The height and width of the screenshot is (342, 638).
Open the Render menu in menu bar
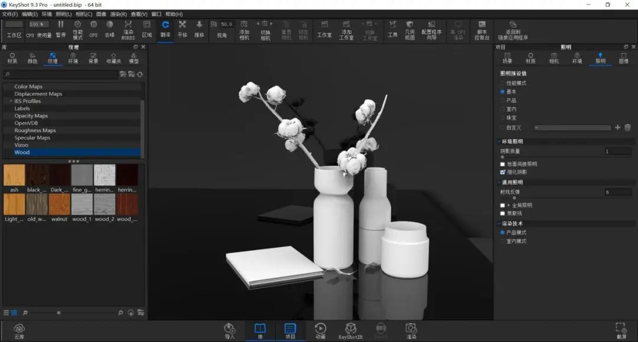click(118, 14)
